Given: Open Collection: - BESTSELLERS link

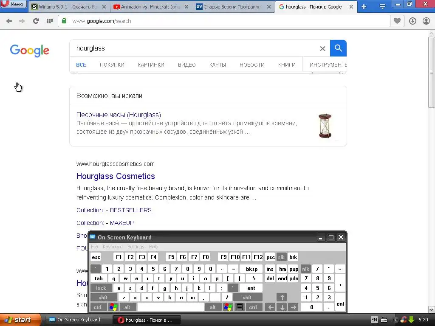Looking at the screenshot, I should pos(114,210).
